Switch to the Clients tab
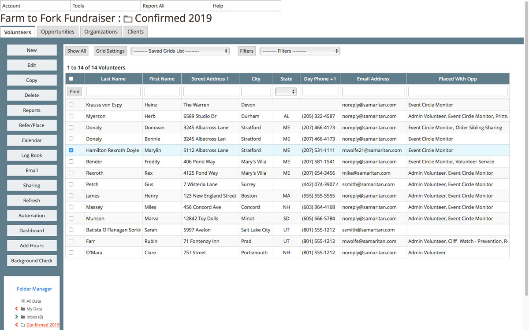The width and height of the screenshot is (529, 330). pyautogui.click(x=136, y=32)
